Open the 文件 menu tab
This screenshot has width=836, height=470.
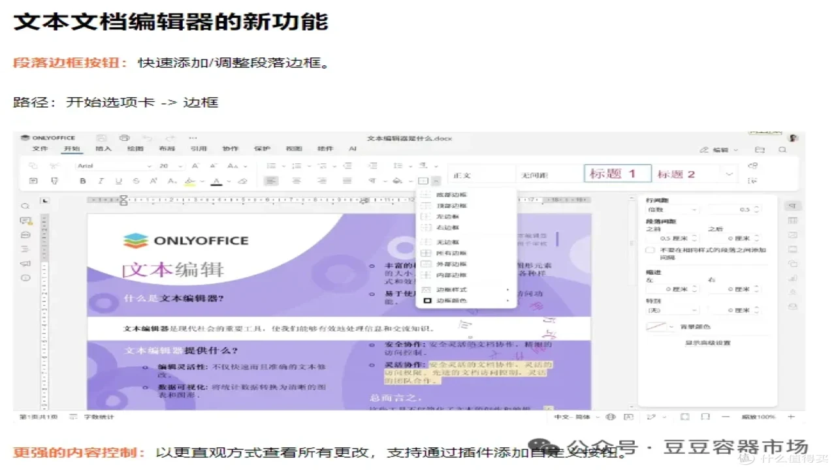point(40,149)
